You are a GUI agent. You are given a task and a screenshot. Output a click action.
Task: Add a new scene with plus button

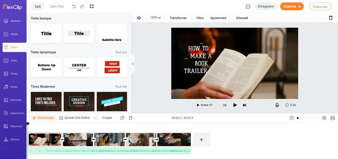pyautogui.click(x=201, y=140)
